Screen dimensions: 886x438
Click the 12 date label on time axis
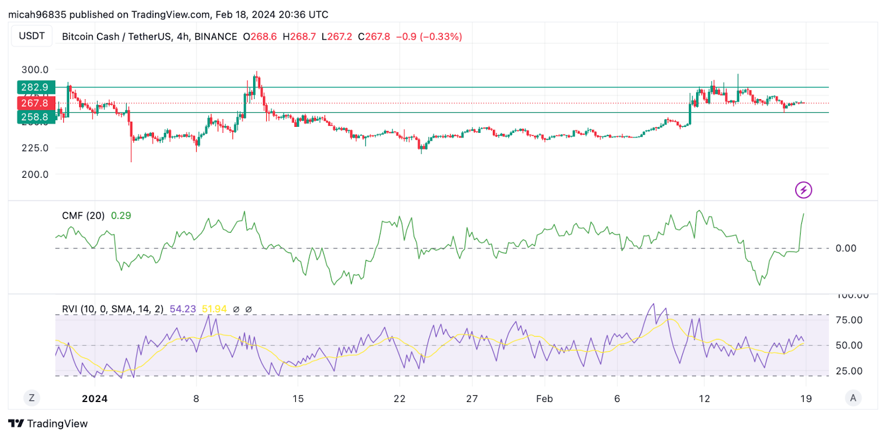coord(704,399)
